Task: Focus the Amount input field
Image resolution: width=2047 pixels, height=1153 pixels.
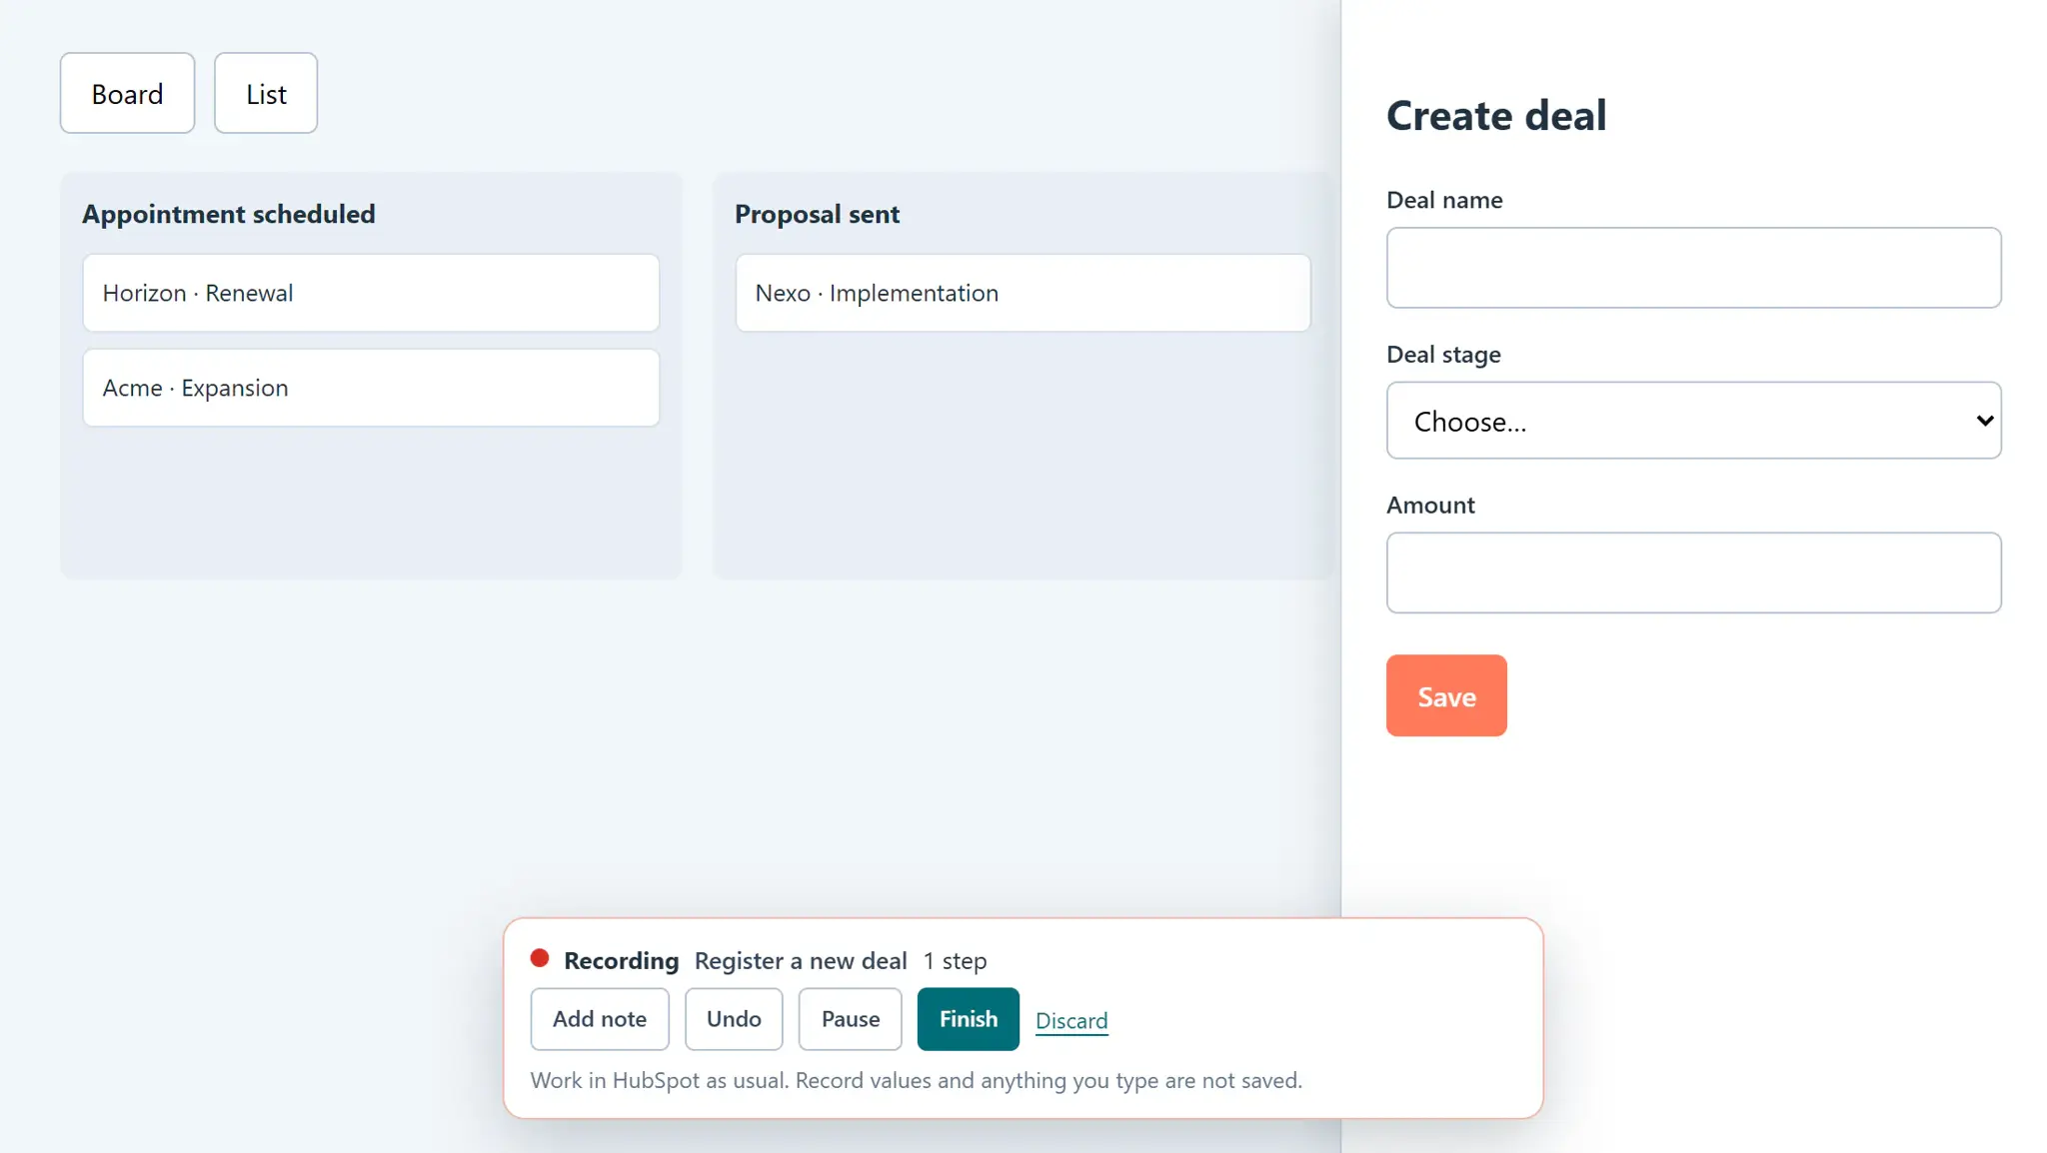Action: pyautogui.click(x=1693, y=573)
